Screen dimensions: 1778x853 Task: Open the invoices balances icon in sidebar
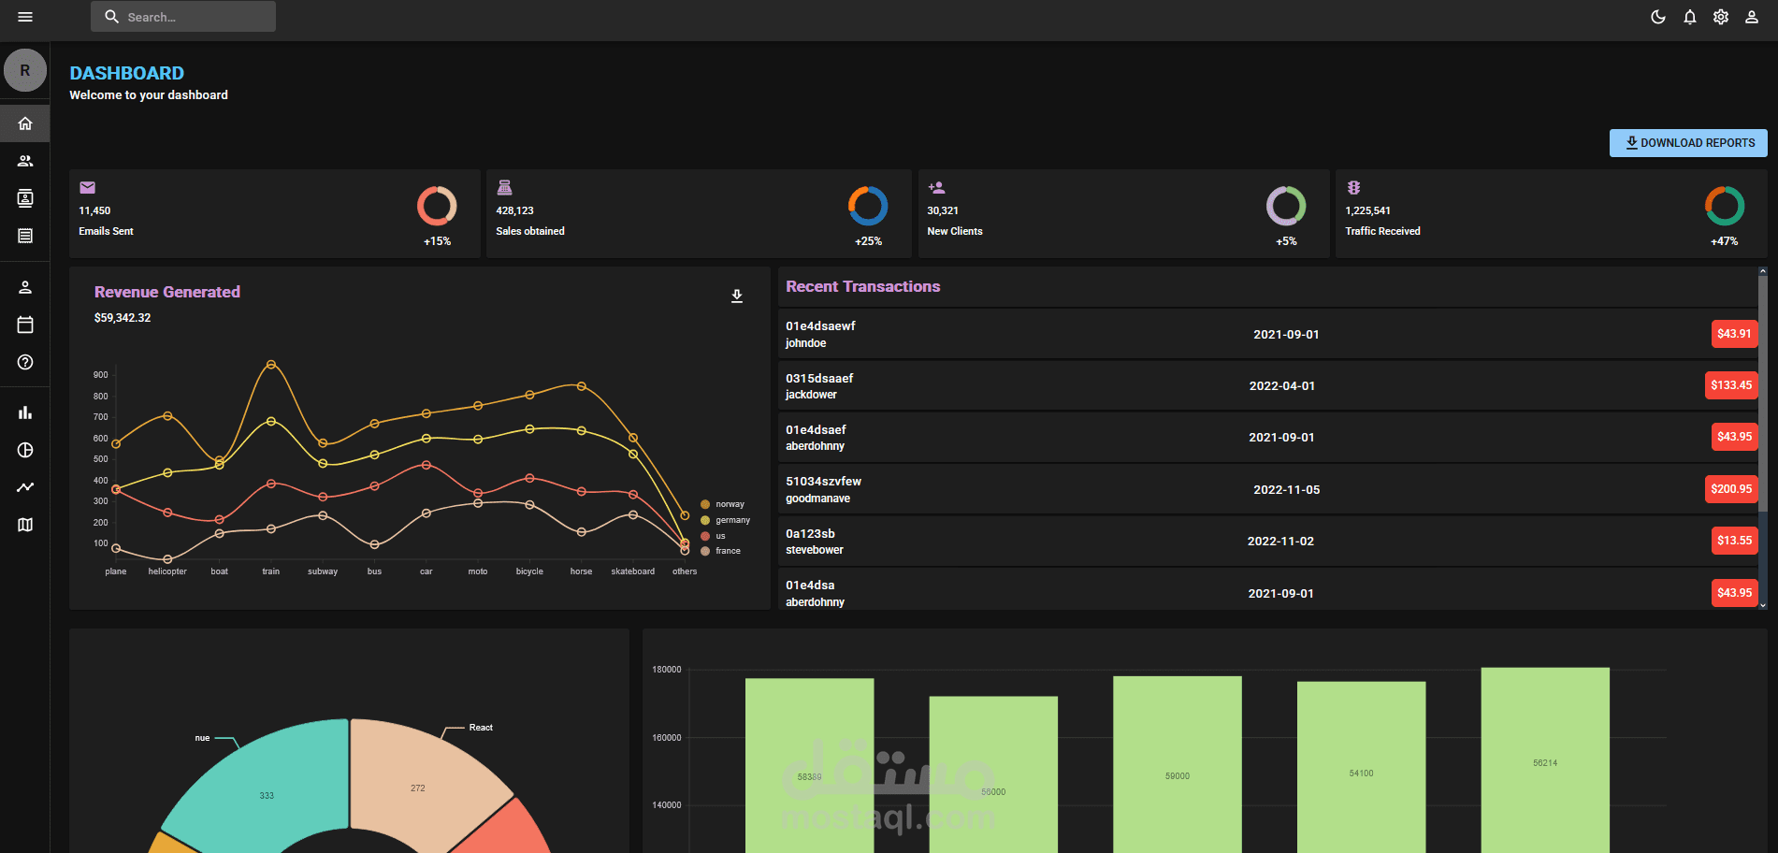pyautogui.click(x=25, y=235)
